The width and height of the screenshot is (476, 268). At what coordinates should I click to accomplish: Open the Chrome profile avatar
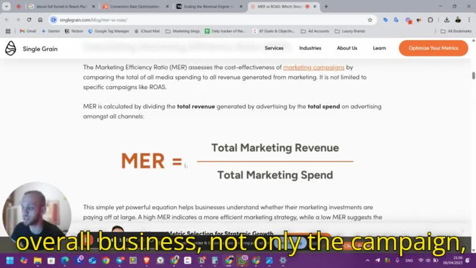tap(458, 20)
